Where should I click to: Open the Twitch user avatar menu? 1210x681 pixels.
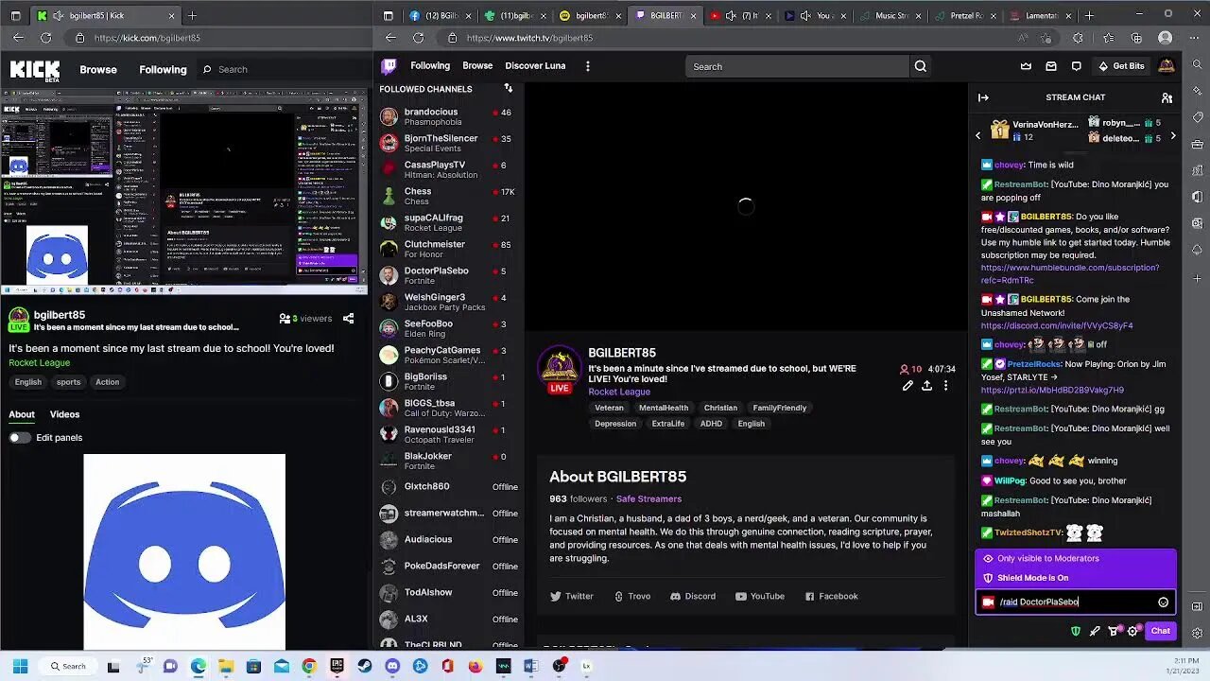coord(1166,66)
